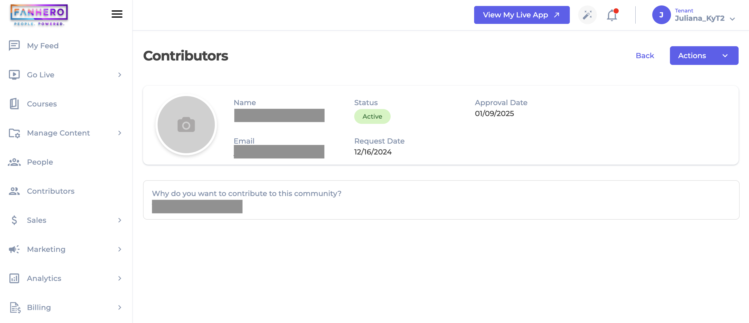Screen dimensions: 749x323
Task: Click the Manage Content folder-gear icon
Action: pyautogui.click(x=14, y=133)
